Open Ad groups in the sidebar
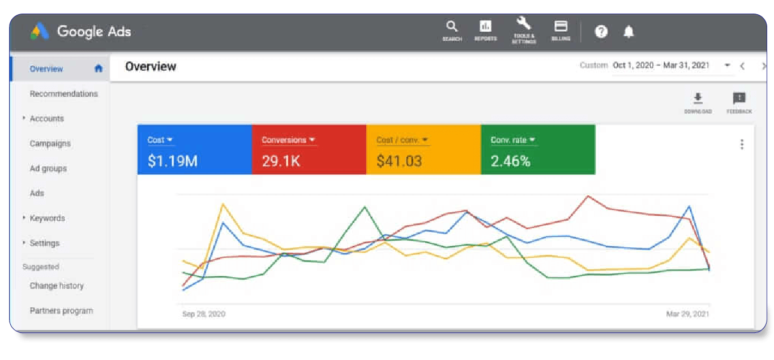This screenshot has height=360, width=774. click(48, 168)
